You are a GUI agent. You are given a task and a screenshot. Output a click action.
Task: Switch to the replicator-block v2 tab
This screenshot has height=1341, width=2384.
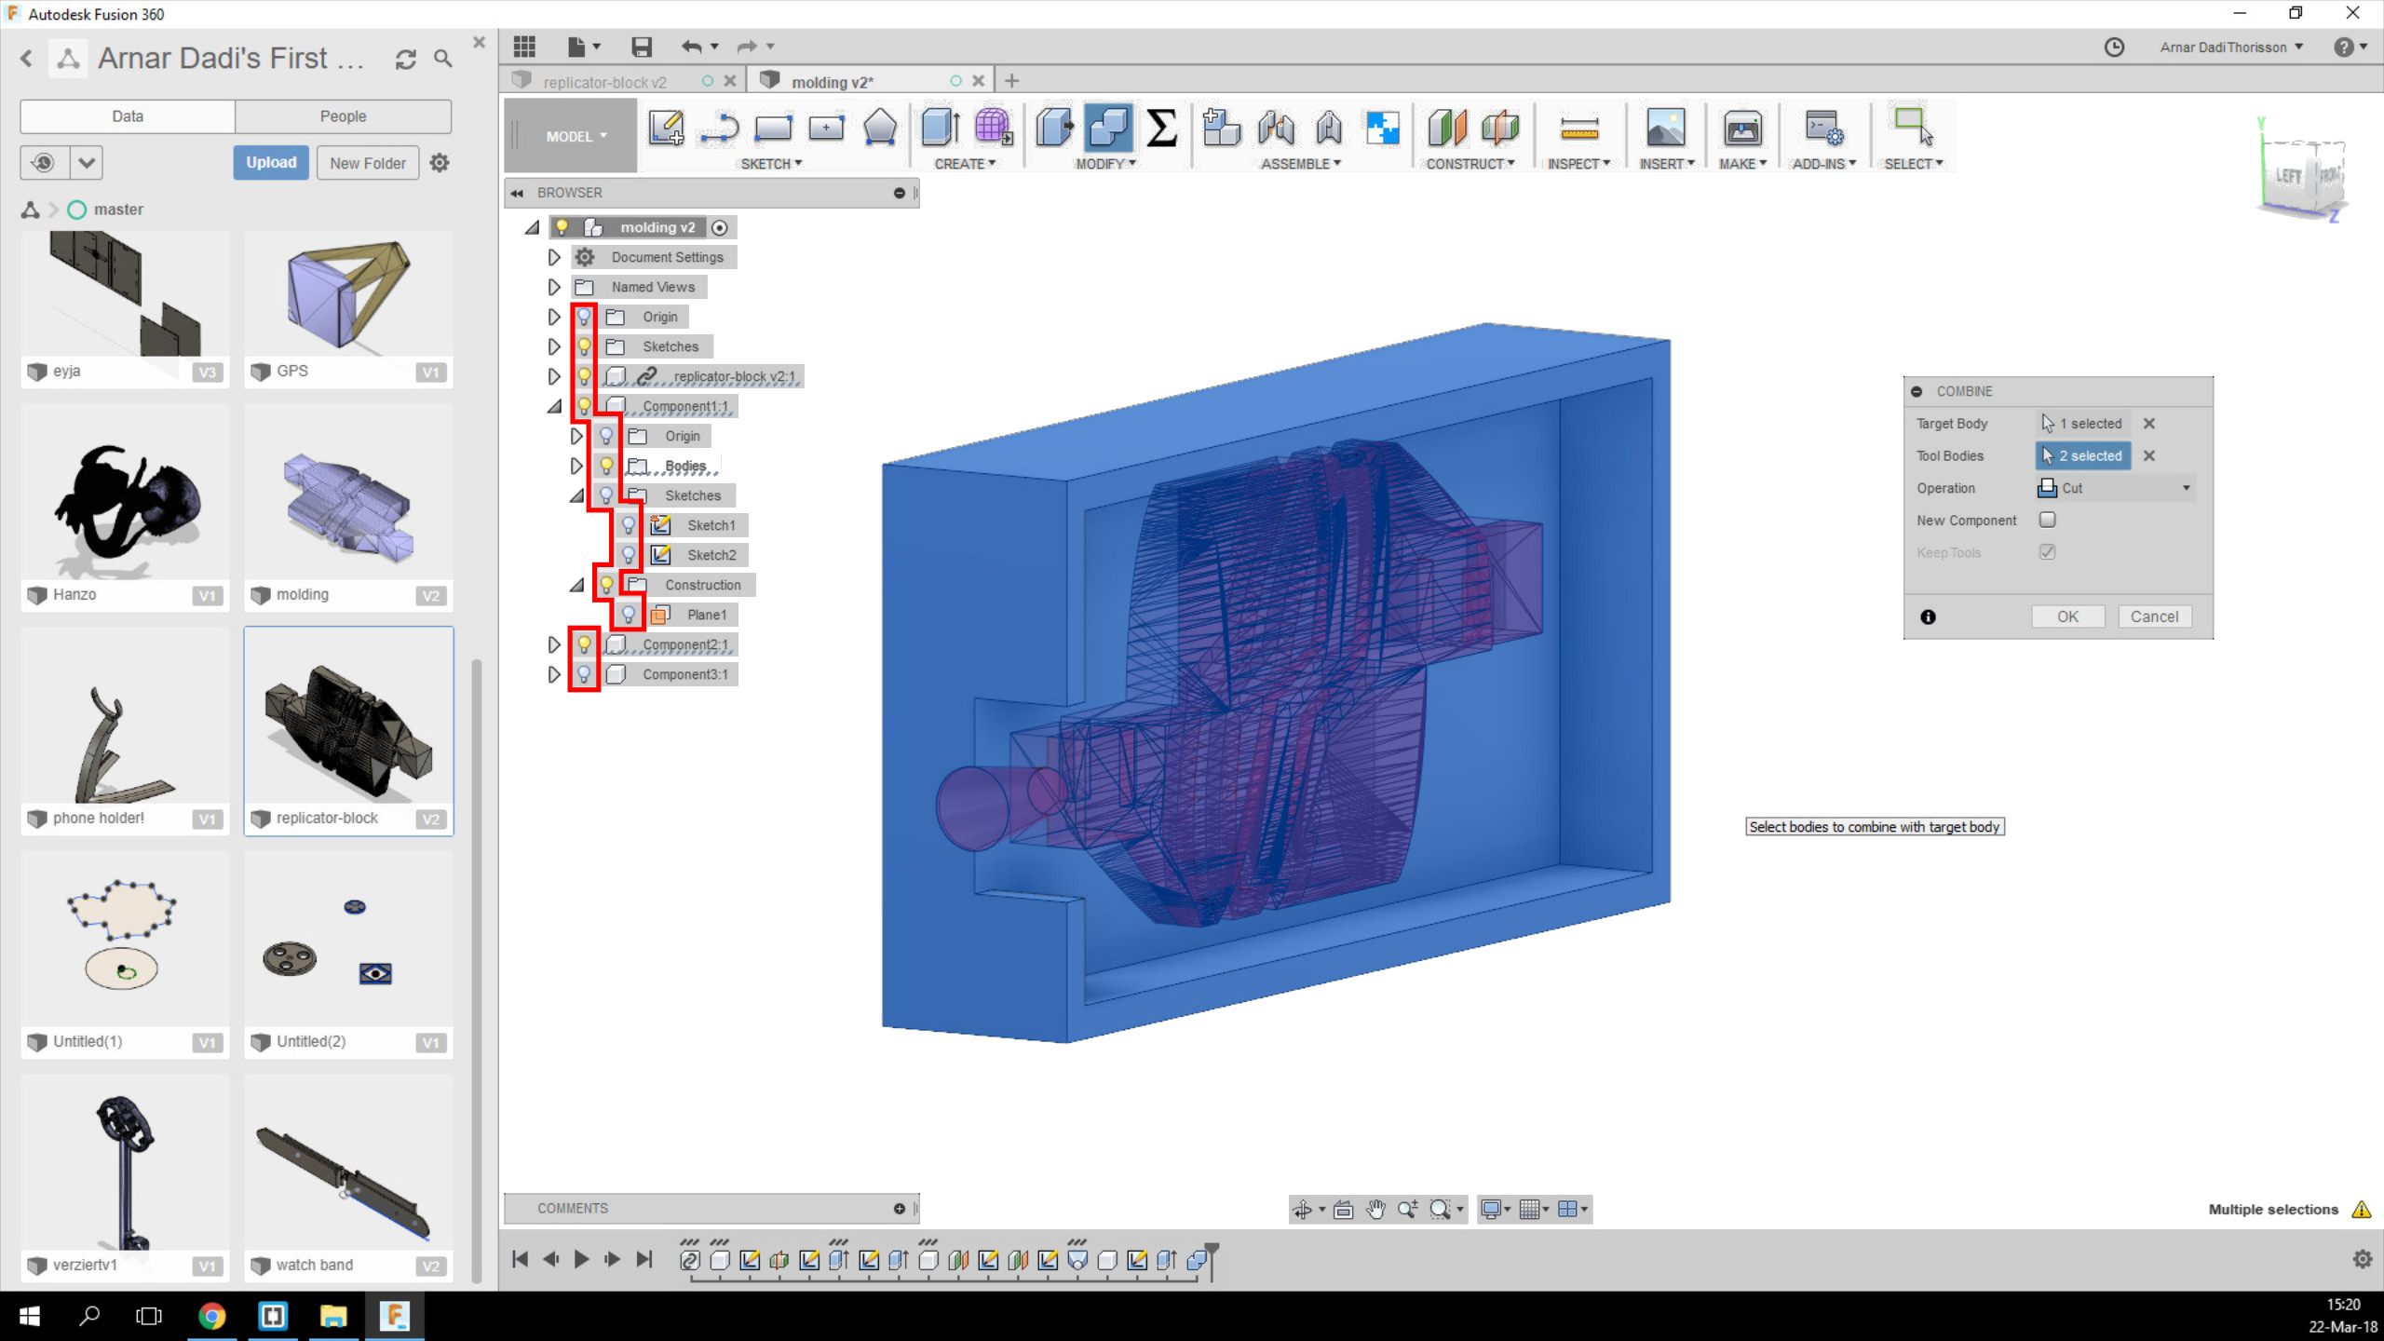click(x=605, y=82)
